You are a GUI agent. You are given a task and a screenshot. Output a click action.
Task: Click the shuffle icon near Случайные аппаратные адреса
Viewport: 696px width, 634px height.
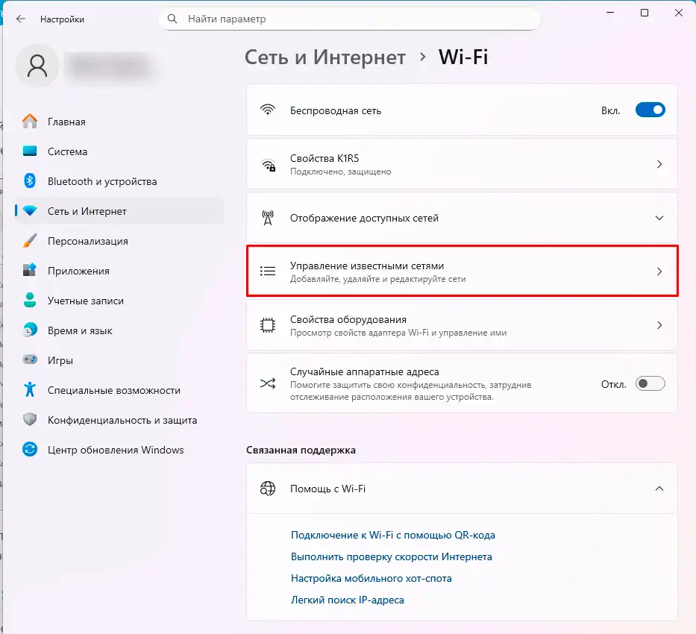click(x=268, y=383)
